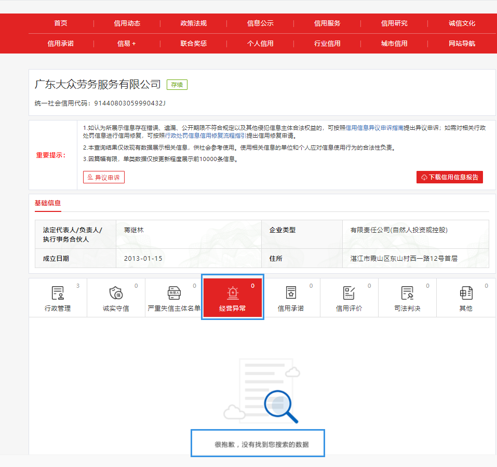Open the 信用服务 menu item
Image resolution: width=497 pixels, height=467 pixels.
(x=327, y=23)
